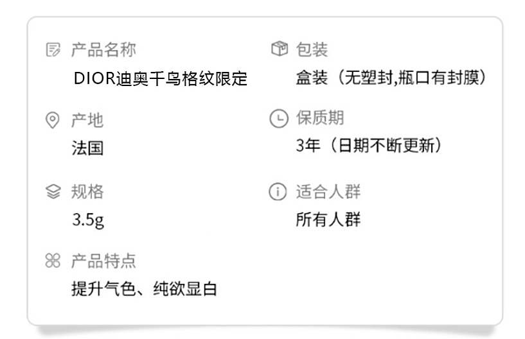The image size is (525, 339).
Task: Select the 保质期 heading label
Action: coord(320,117)
